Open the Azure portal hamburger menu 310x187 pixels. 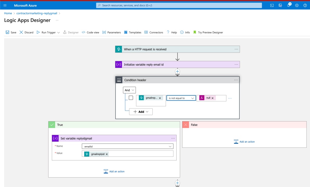pos(5,5)
